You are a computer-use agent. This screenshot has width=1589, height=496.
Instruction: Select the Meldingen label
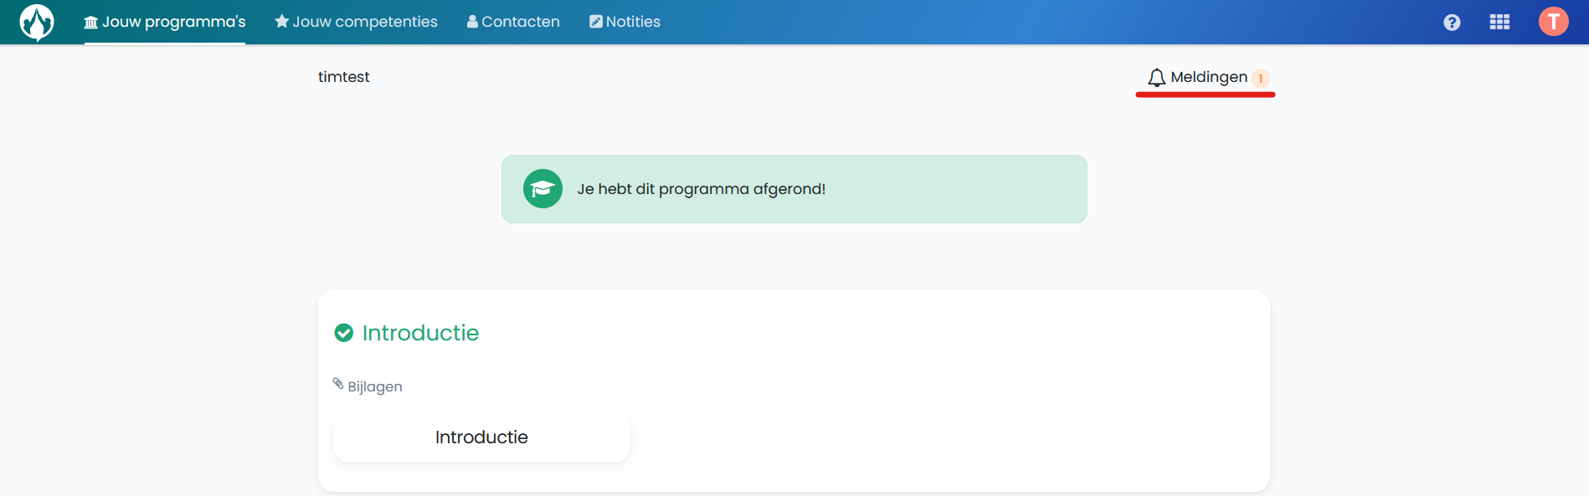[1209, 77]
